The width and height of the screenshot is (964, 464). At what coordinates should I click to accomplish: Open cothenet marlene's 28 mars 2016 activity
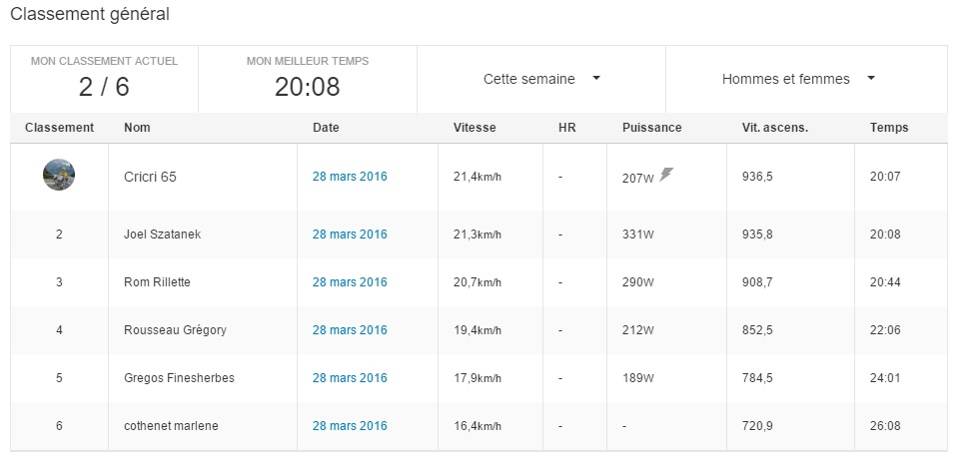coord(350,426)
